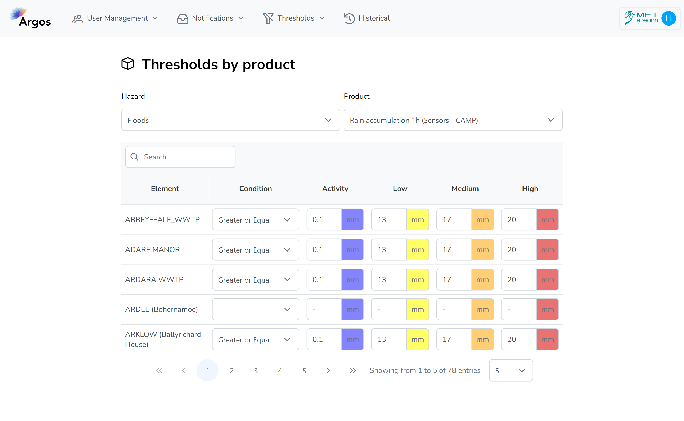Viewport: 684px width, 421px height.
Task: Click page 2 in pagination
Action: [x=231, y=370]
